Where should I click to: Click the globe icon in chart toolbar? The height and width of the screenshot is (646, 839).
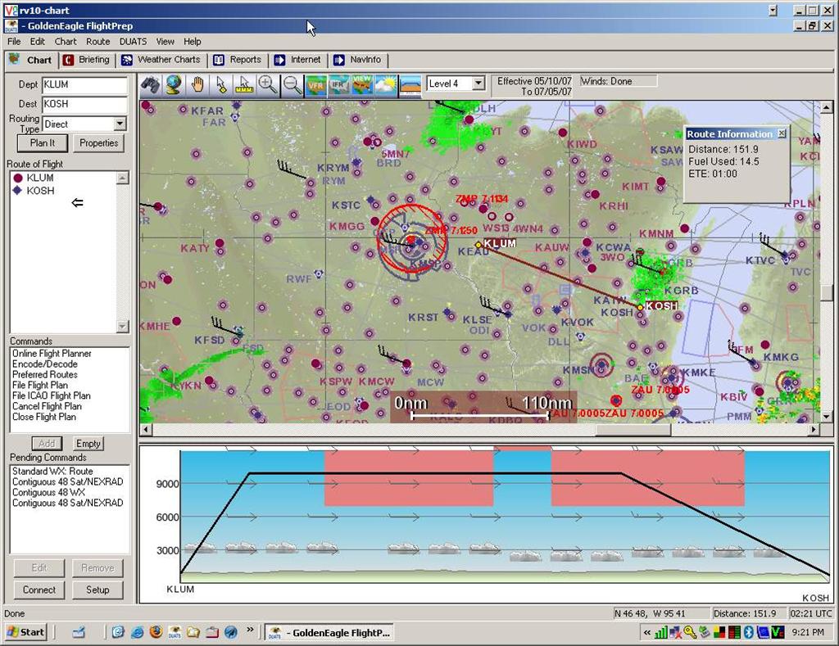point(174,86)
